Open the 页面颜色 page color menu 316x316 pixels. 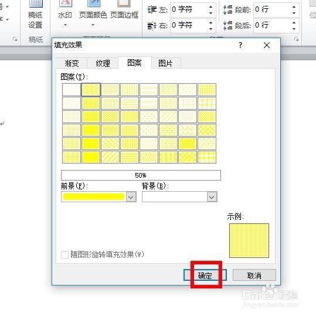(x=93, y=13)
